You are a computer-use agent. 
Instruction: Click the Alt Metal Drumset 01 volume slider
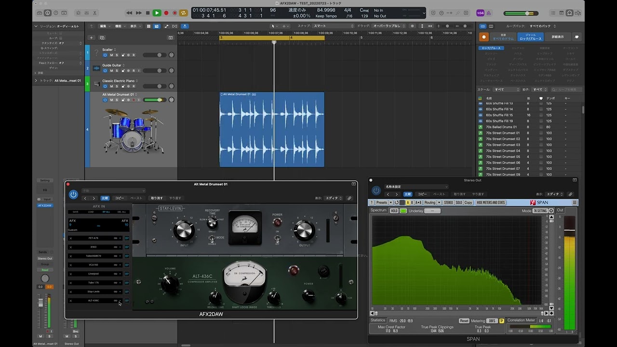[x=155, y=100]
